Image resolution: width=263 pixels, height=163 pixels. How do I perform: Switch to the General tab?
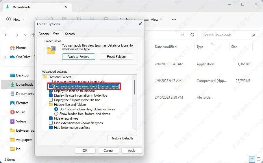pyautogui.click(x=44, y=34)
